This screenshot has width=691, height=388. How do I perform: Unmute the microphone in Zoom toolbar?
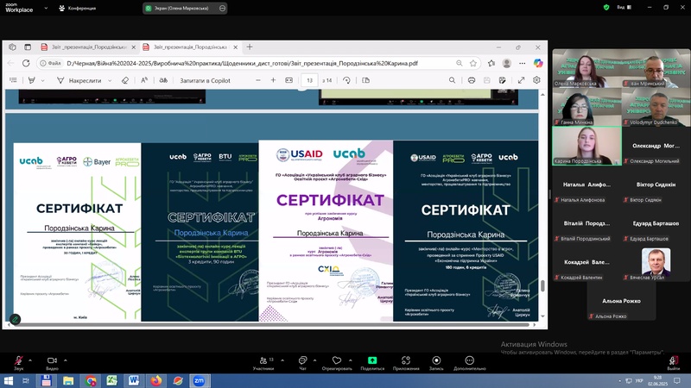[18, 362]
